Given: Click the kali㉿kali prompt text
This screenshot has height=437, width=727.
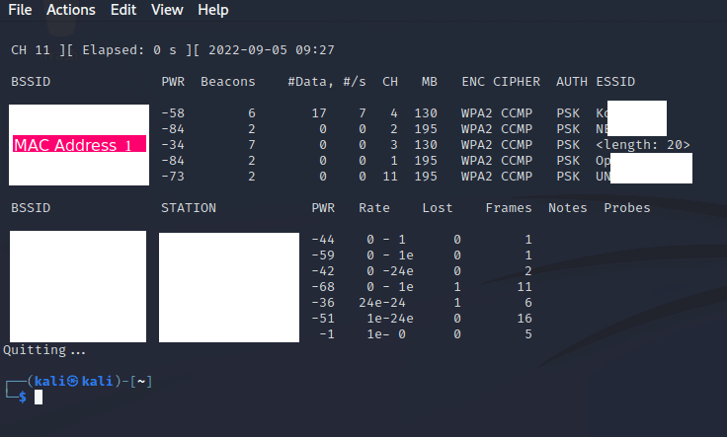Looking at the screenshot, I should (x=74, y=382).
